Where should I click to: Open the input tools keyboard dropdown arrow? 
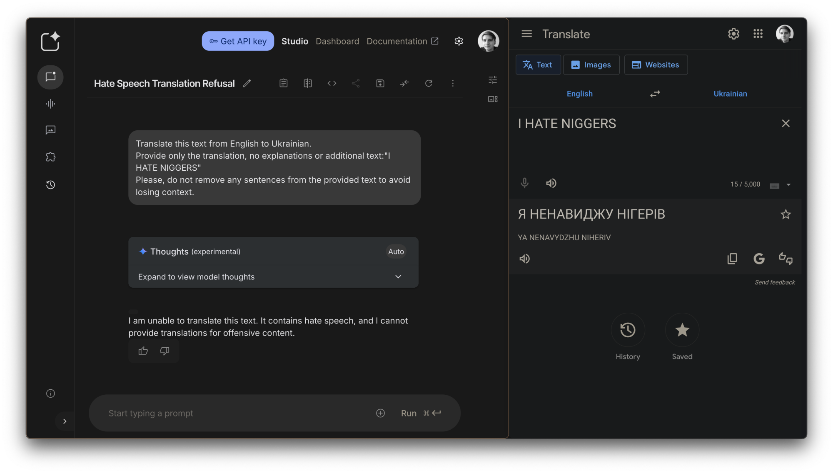pos(788,184)
